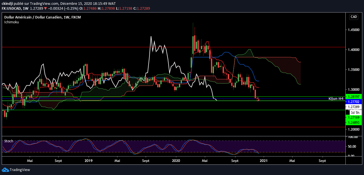Click the FX:USDCAD symbol text in header
This screenshot has height=175, width=364.
coord(11,9)
